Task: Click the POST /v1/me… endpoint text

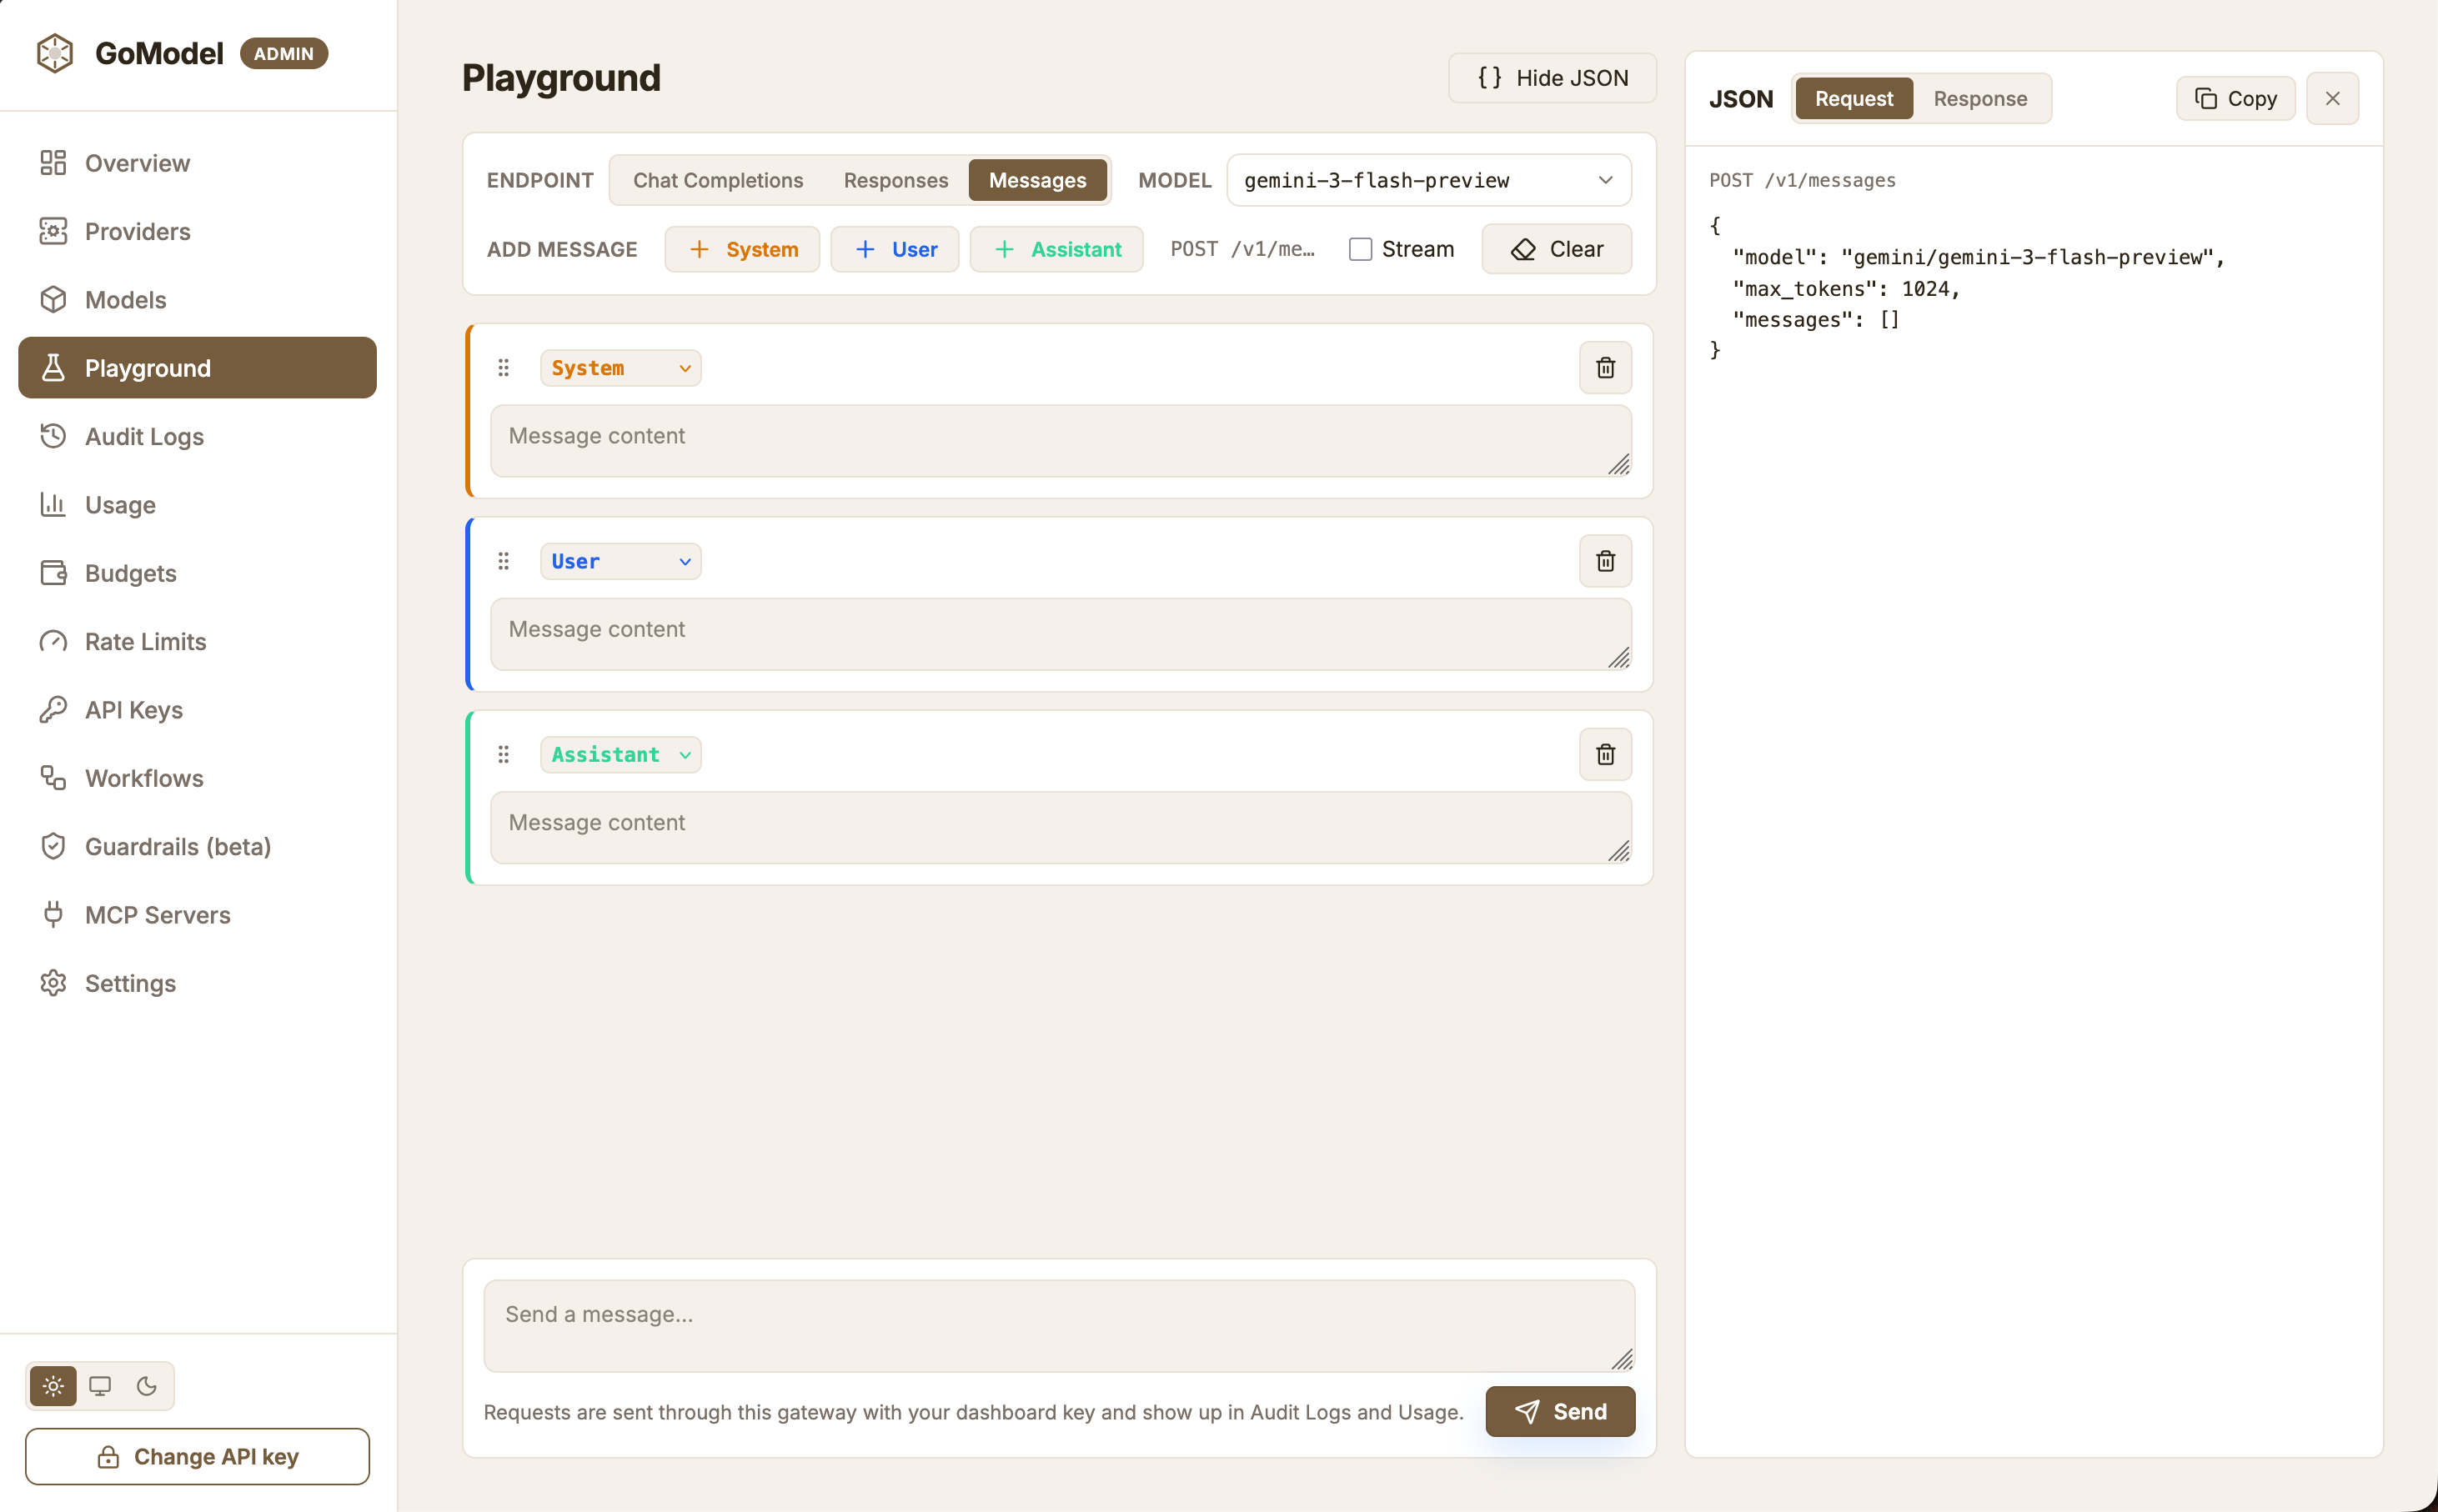Action: click(x=1242, y=249)
